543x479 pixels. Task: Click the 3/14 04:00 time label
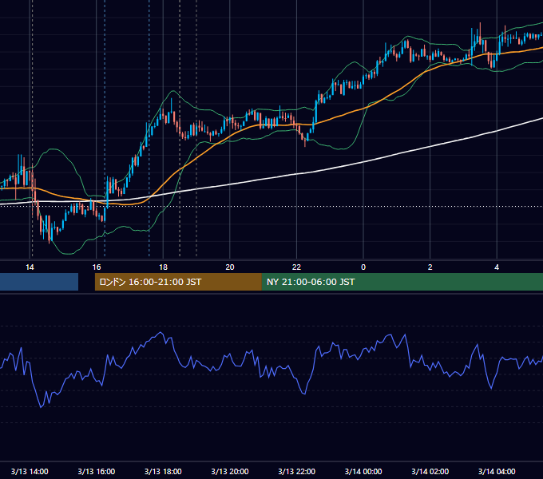pos(497,471)
